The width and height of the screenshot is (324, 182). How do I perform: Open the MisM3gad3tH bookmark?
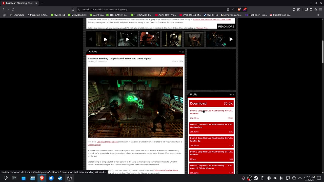coord(77,15)
